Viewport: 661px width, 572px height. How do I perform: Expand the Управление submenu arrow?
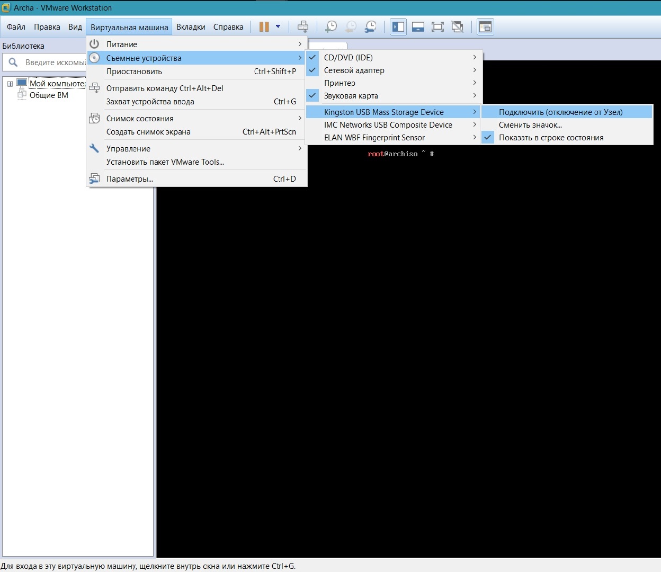pyautogui.click(x=300, y=148)
